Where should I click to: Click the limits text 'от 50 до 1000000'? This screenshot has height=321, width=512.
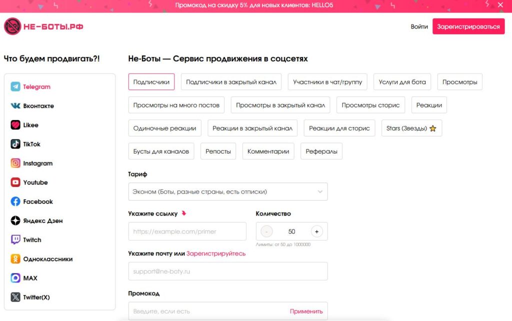[292, 244]
